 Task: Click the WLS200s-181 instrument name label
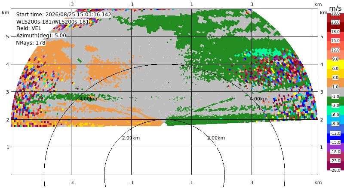pos(52,21)
